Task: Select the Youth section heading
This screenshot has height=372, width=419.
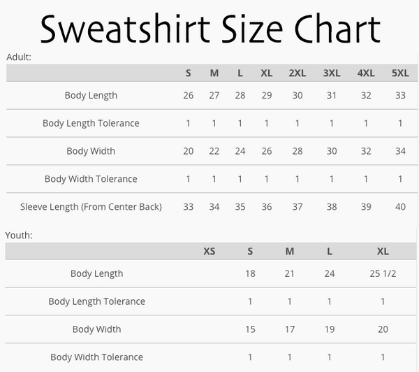Action: pos(19,235)
